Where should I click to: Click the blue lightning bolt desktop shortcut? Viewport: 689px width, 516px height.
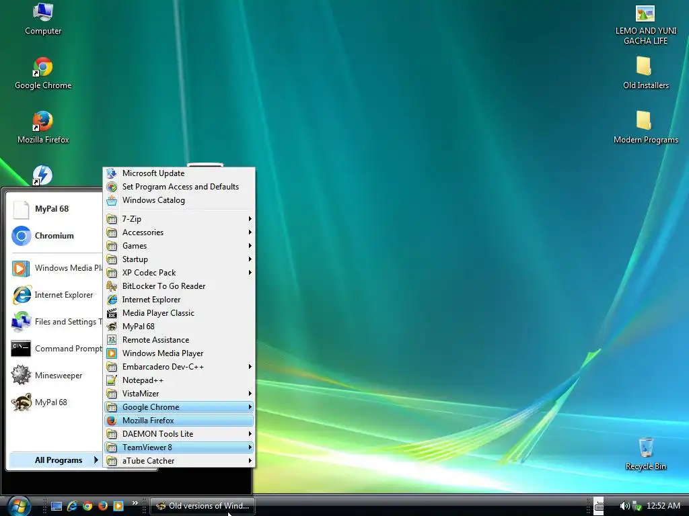click(x=42, y=175)
